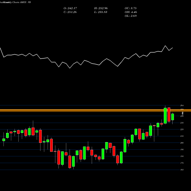The image size is (191, 191).
Task: Click the red candlestick next to the tallest green one
Action: tap(169, 115)
